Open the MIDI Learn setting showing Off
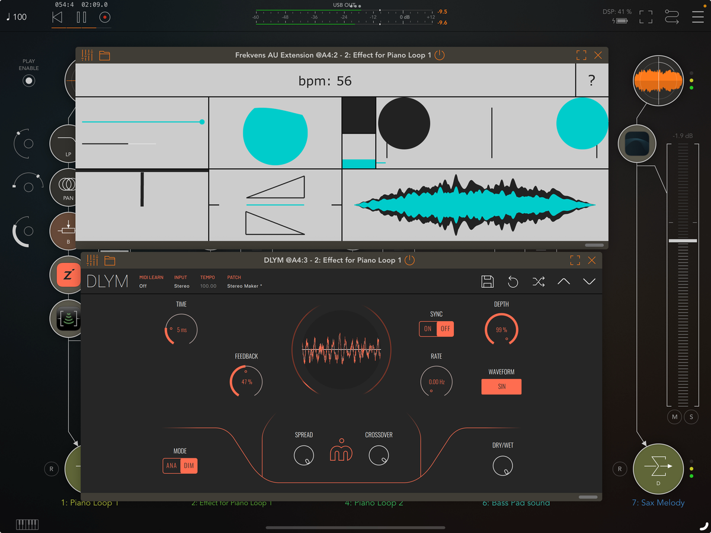Screen dimensions: 711x533 tap(151, 281)
